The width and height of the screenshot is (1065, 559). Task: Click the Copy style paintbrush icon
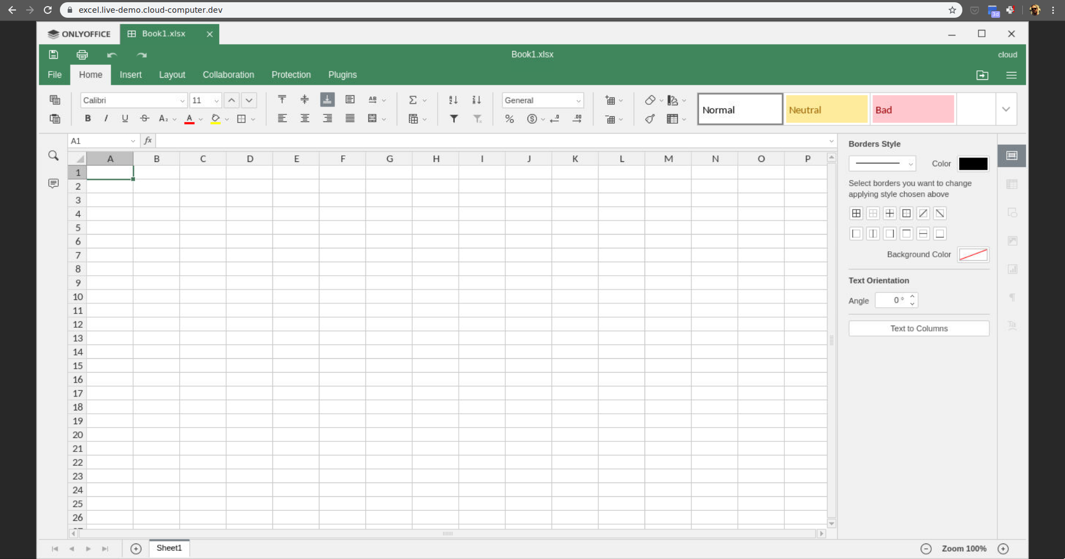coord(650,119)
